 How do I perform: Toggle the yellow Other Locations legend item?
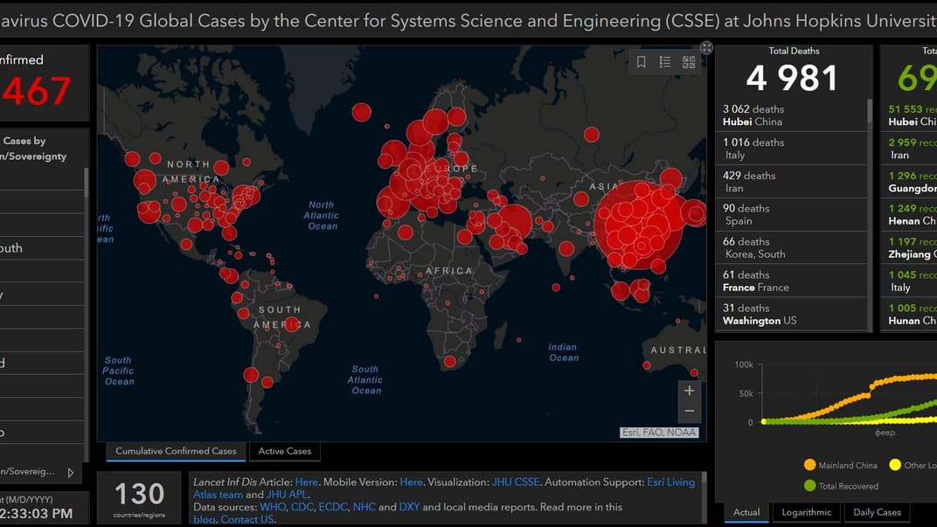pyautogui.click(x=913, y=466)
